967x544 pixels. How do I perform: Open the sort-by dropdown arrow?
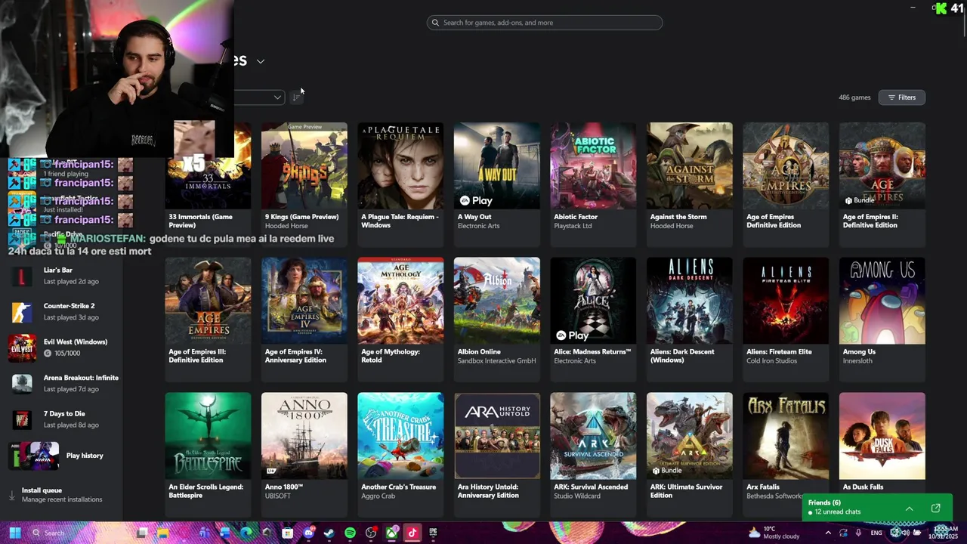click(x=277, y=97)
